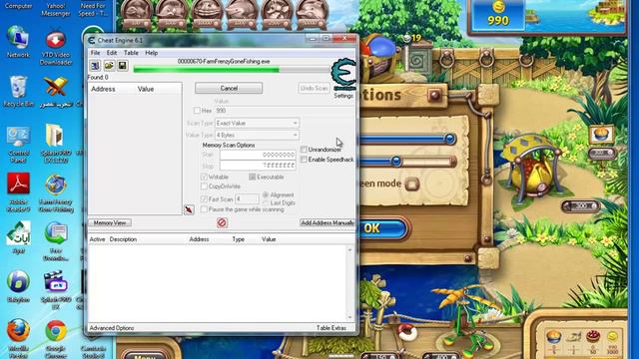Toggle the CopyOnWrite checkbox
Image resolution: width=639 pixels, height=359 pixels.
click(x=204, y=186)
